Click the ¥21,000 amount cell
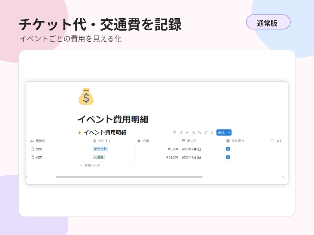Screen dimensions: 314x235 tap(157, 157)
